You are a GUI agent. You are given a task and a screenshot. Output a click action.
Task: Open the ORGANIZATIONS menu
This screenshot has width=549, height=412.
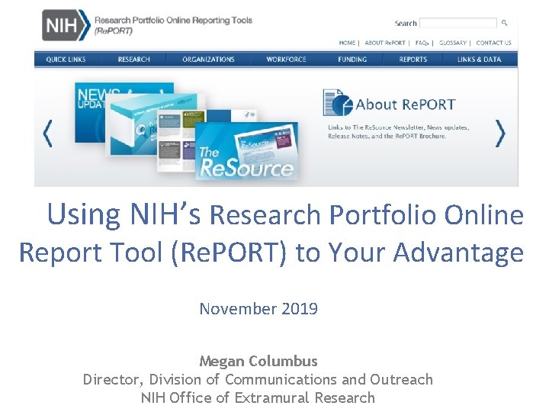208,60
